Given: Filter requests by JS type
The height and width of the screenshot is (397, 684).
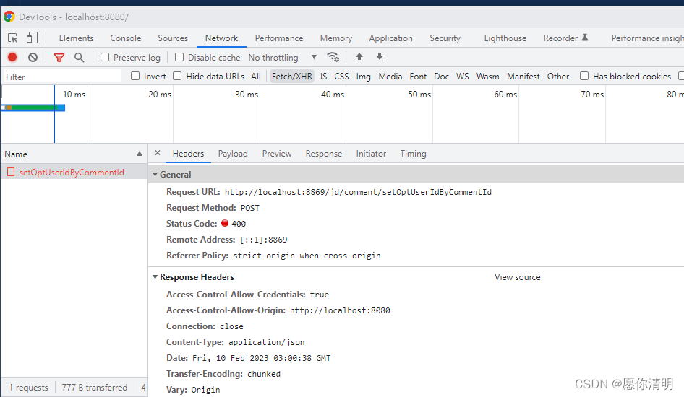Looking at the screenshot, I should click(323, 77).
